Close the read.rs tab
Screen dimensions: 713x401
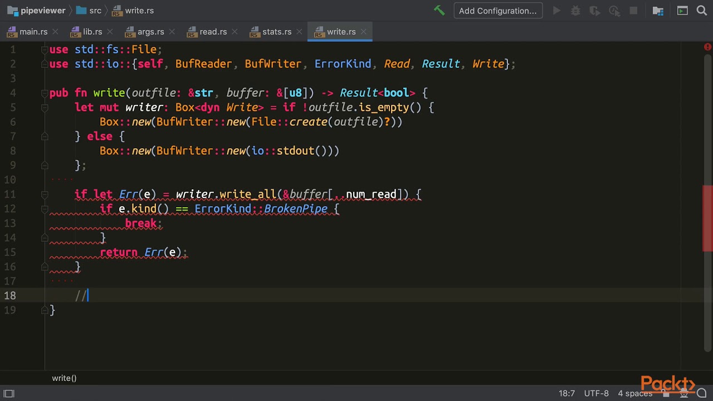[x=234, y=32]
